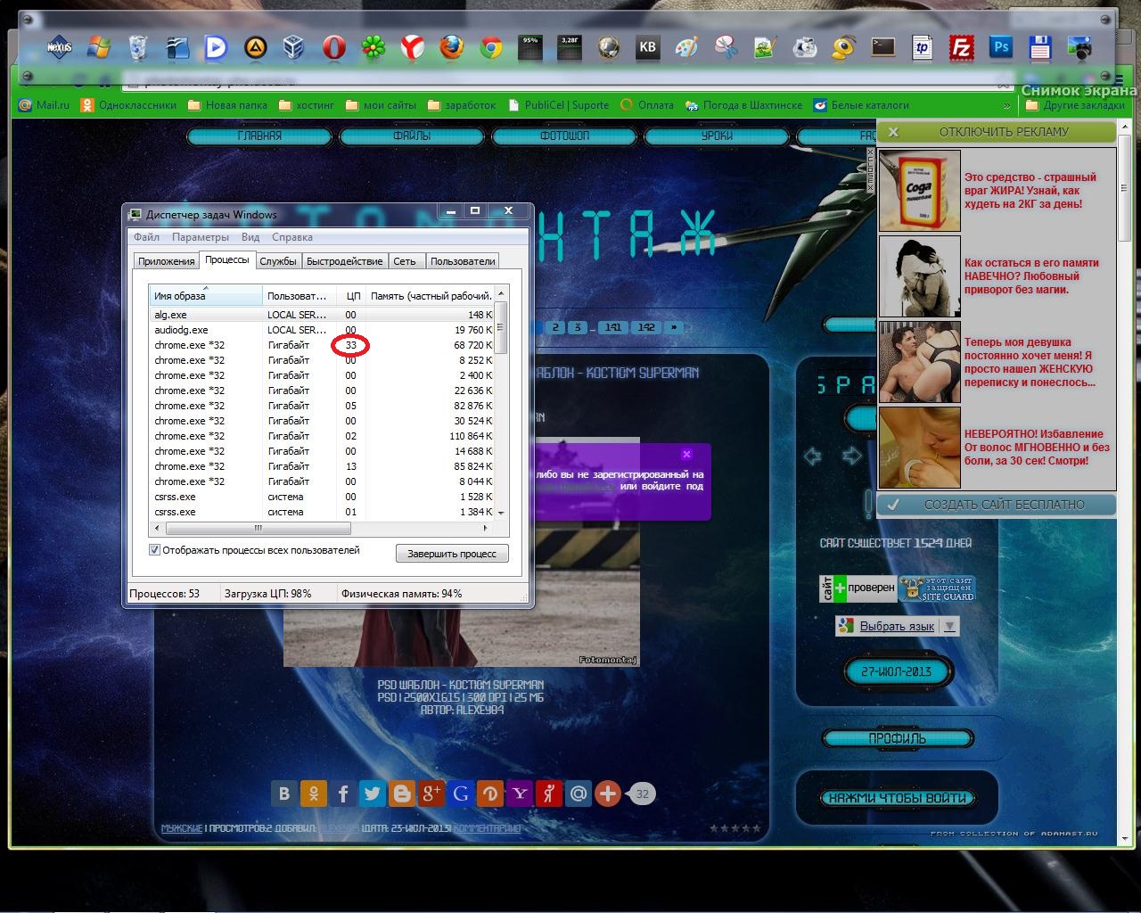The height and width of the screenshot is (913, 1141).
Task: Click НАЖМИ ЧТОБЫ ВОЙТИ button
Action: (898, 798)
